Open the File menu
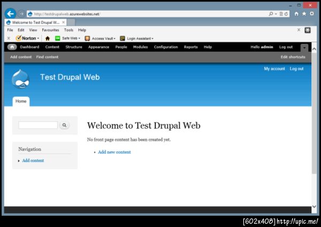The image size is (321, 227). point(10,30)
